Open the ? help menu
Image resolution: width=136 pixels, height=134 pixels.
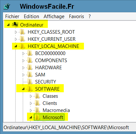point(89,17)
